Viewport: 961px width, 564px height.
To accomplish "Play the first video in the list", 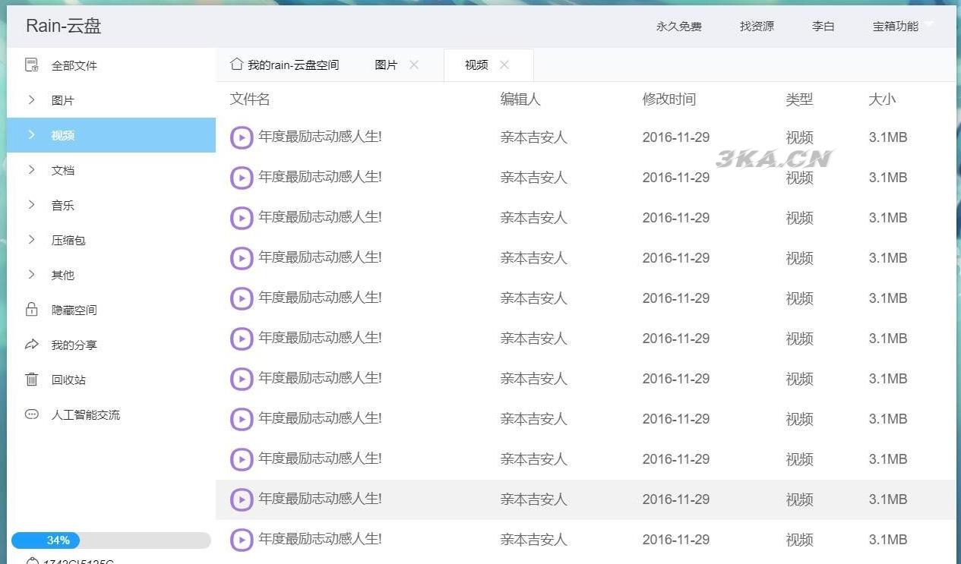I will tap(242, 137).
